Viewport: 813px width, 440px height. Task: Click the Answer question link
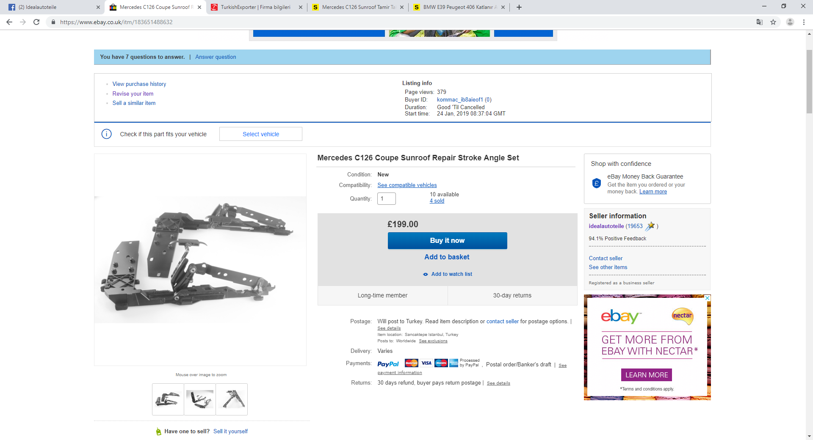(216, 57)
